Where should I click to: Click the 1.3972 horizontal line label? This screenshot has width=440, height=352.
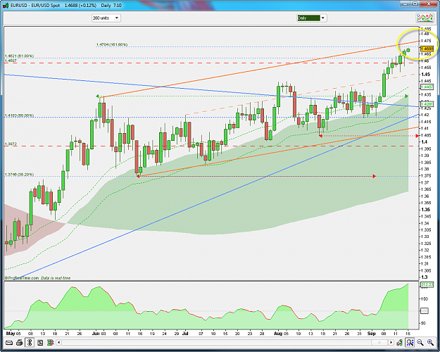11,144
